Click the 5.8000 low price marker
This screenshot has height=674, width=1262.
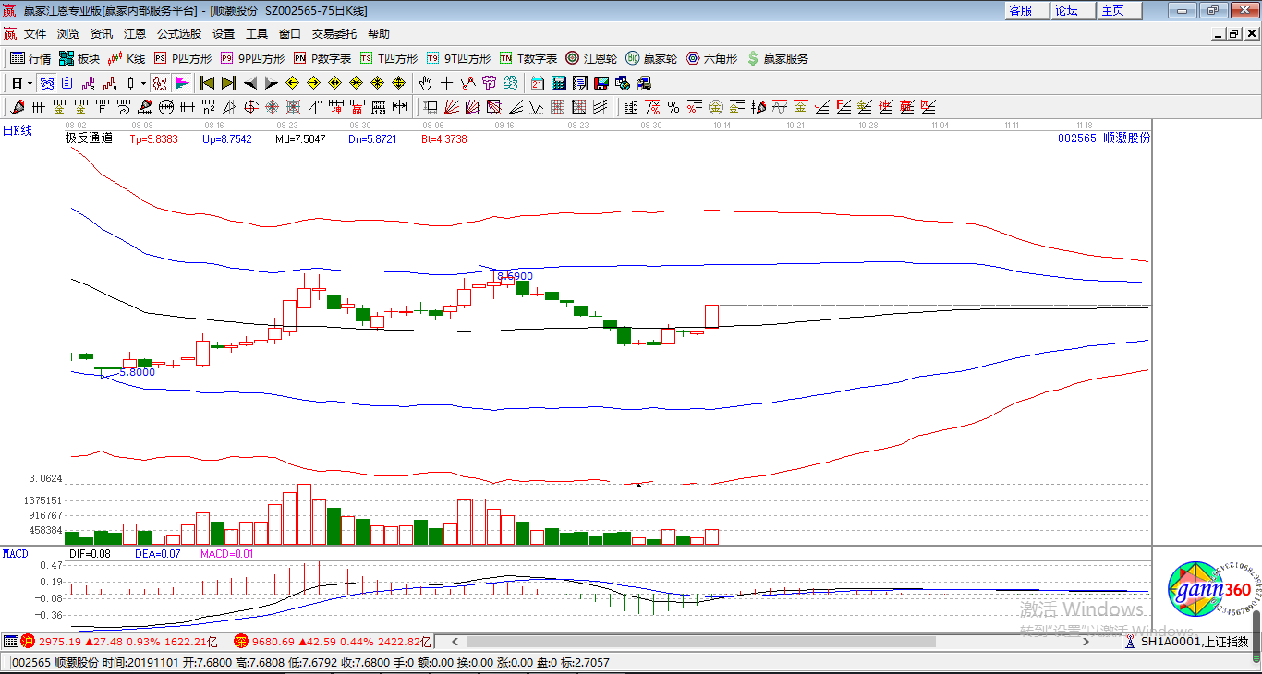(x=137, y=372)
